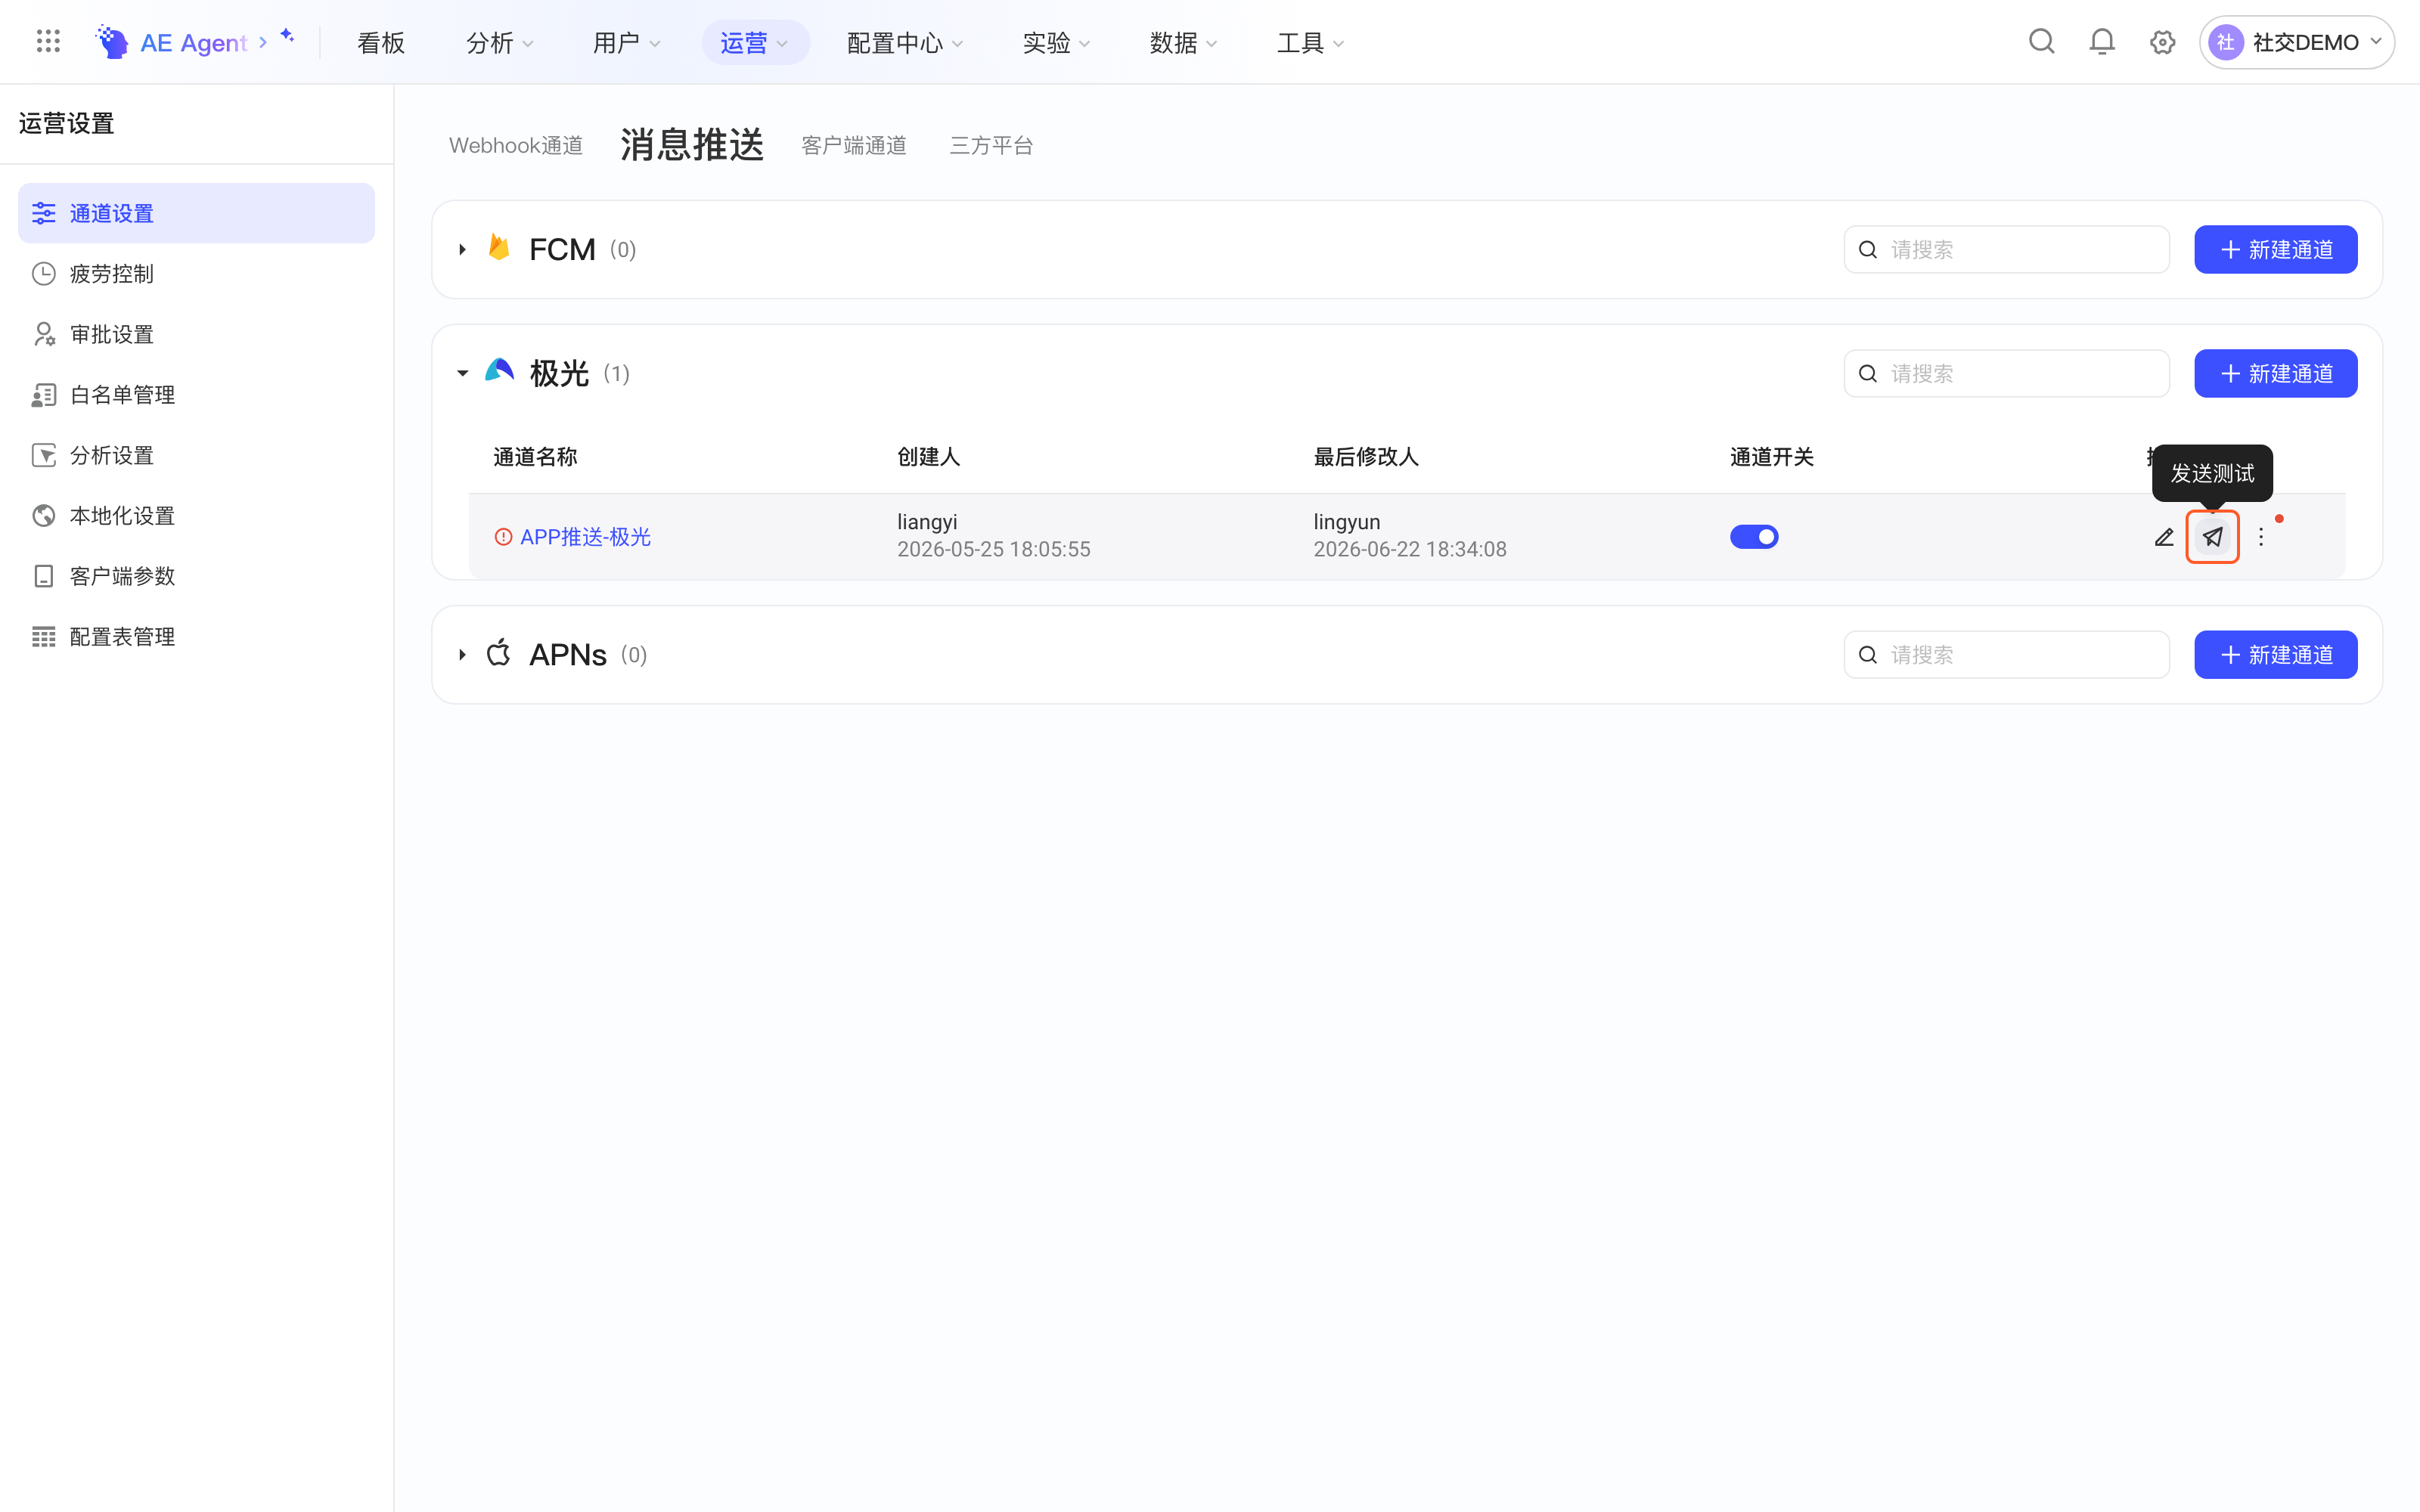Click the 发送测试 paper plane icon

(x=2212, y=537)
